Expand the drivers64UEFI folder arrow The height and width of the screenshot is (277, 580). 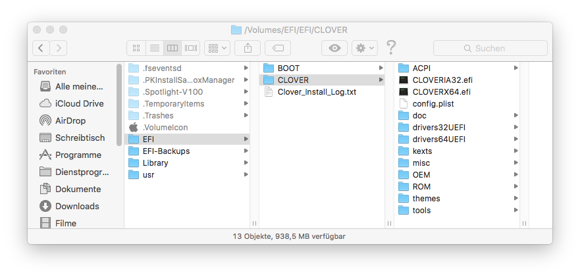[x=515, y=139]
